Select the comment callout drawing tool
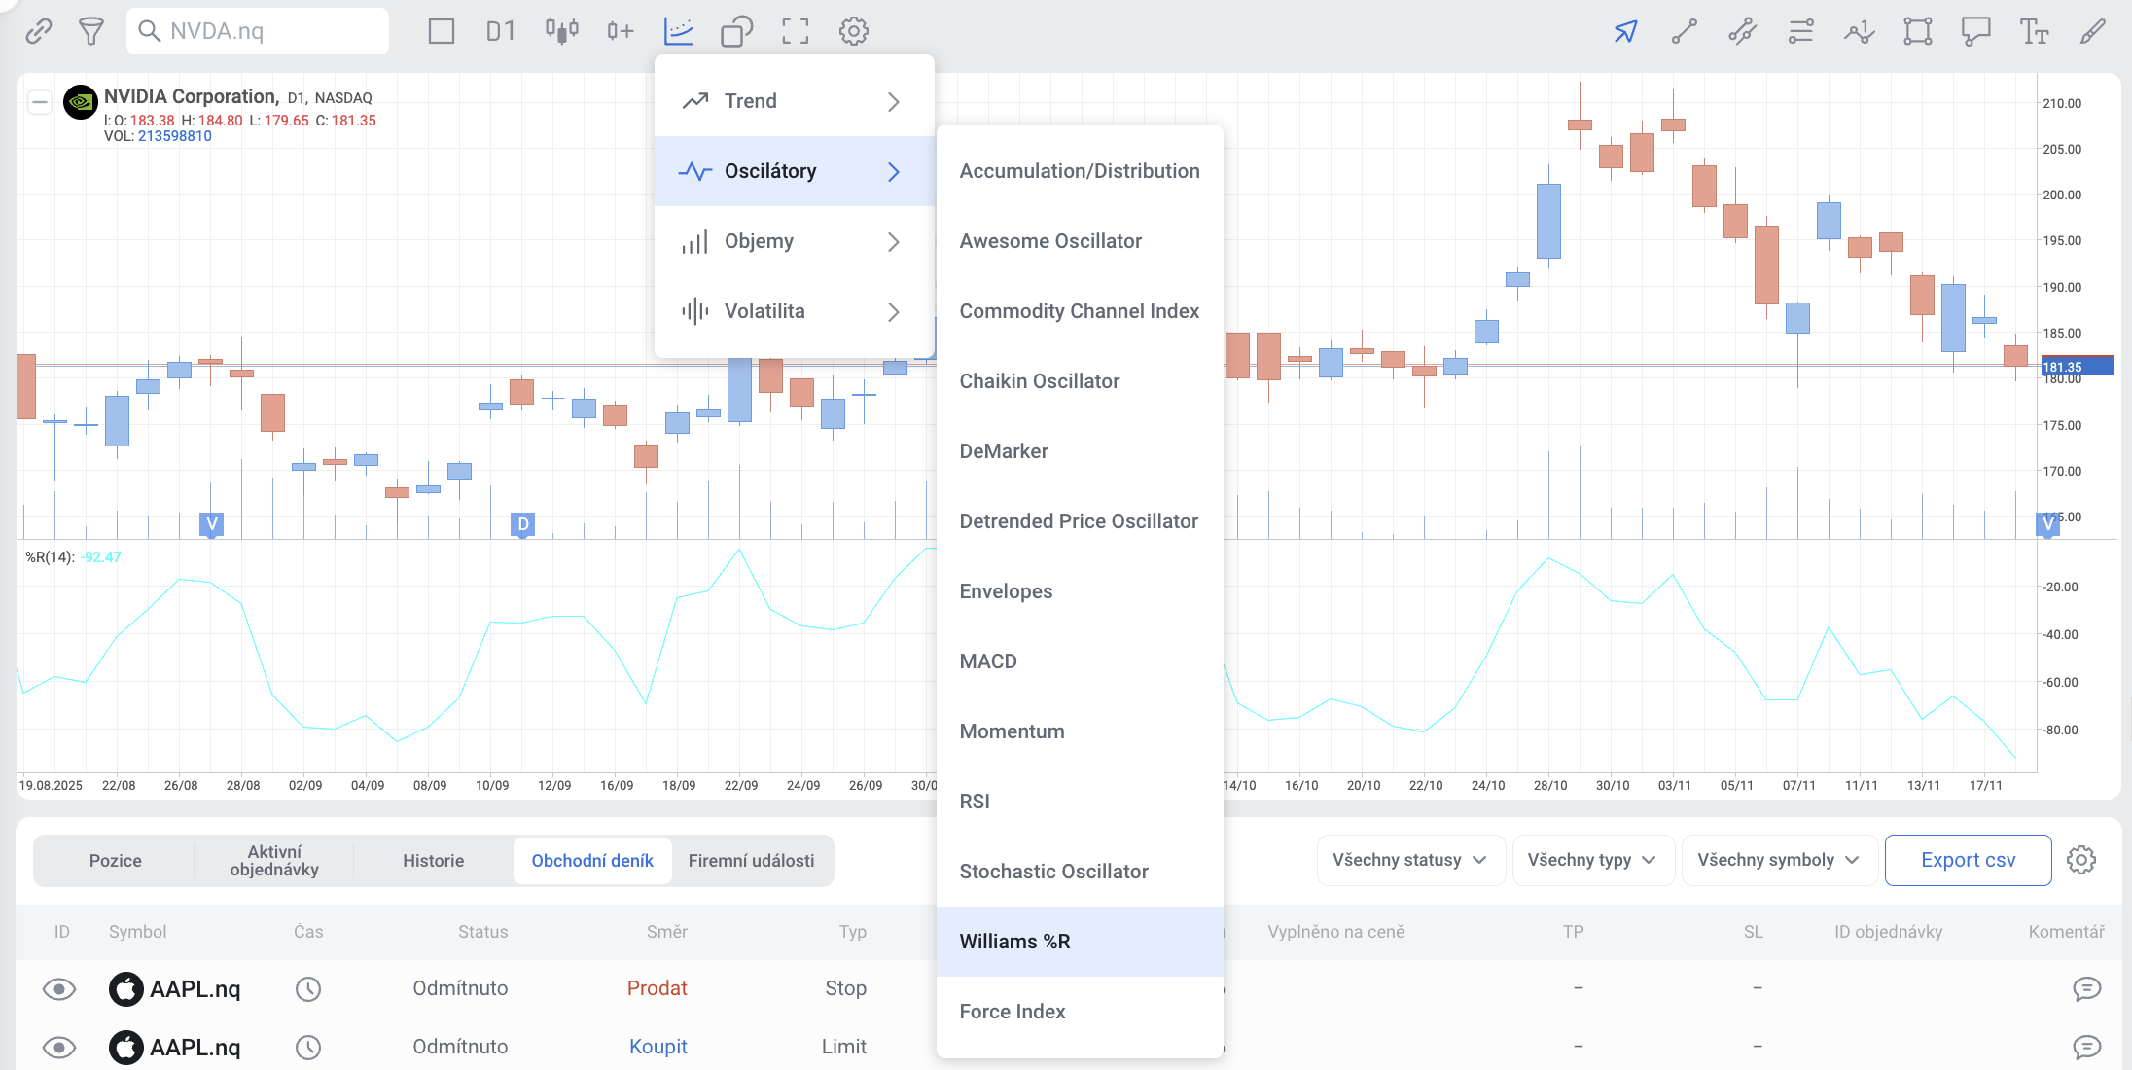This screenshot has width=2132, height=1070. pos(1975,31)
